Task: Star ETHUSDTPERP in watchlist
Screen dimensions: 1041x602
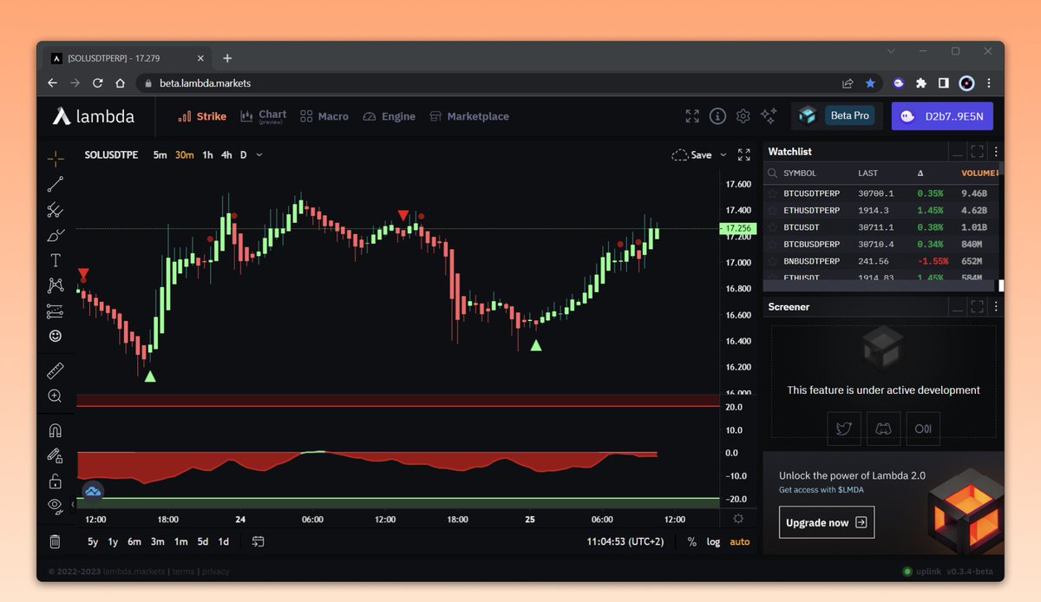Action: click(x=772, y=210)
